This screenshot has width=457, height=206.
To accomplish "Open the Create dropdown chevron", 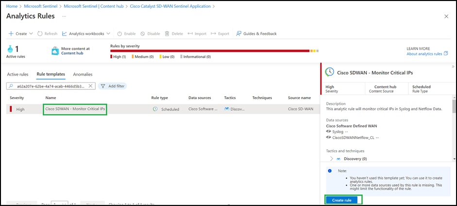I will point(31,34).
